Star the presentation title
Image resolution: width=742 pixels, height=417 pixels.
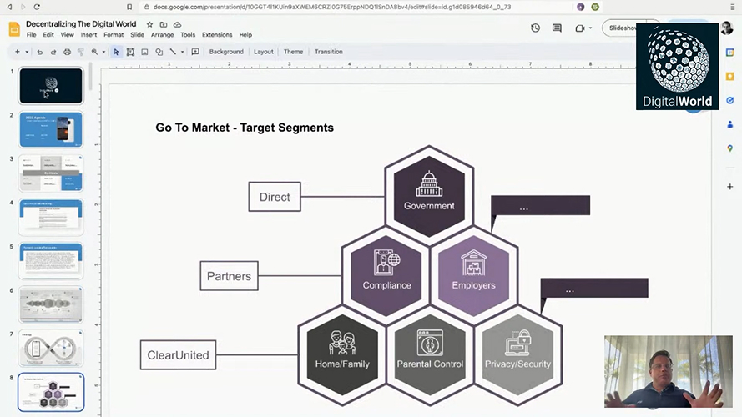(x=149, y=24)
